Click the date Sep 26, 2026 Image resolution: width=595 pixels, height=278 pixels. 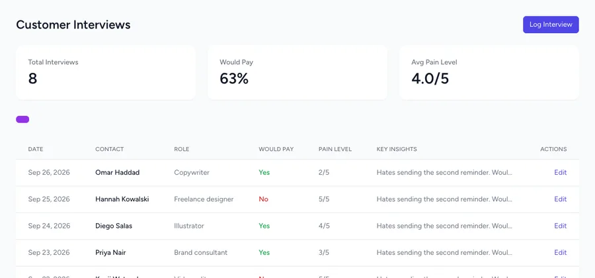(49, 172)
